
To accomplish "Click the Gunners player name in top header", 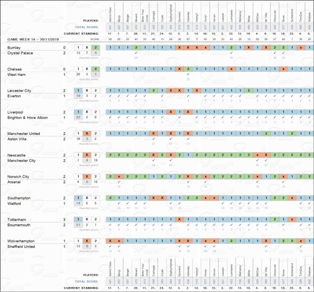I will pyautogui.click(x=180, y=14).
